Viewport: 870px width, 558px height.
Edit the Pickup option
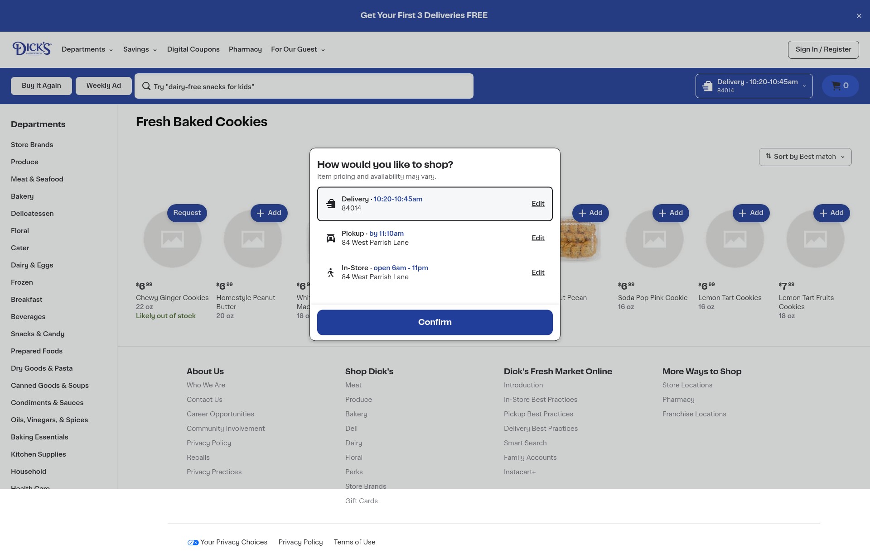click(x=538, y=238)
